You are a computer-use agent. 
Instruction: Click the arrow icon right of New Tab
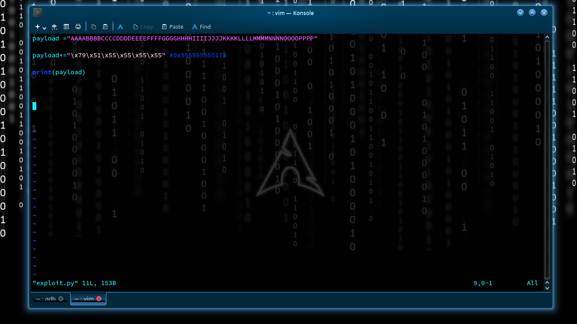(54, 27)
